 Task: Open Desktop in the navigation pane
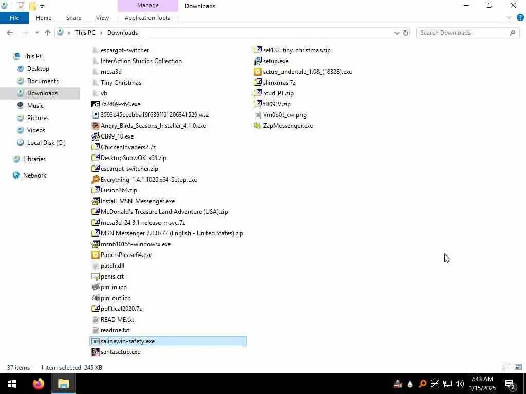tap(38, 69)
